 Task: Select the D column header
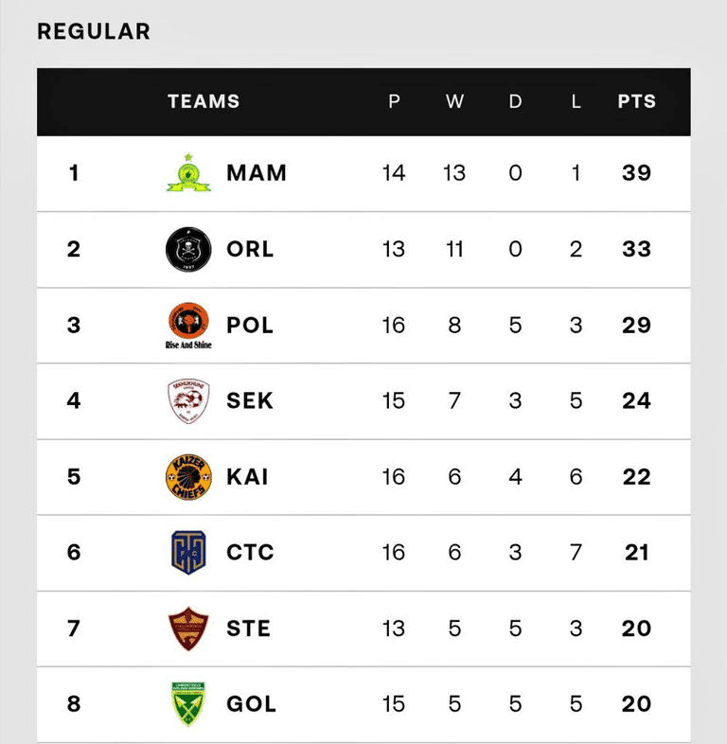click(x=515, y=101)
